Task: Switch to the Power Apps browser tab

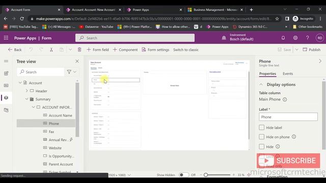Action: (154, 10)
